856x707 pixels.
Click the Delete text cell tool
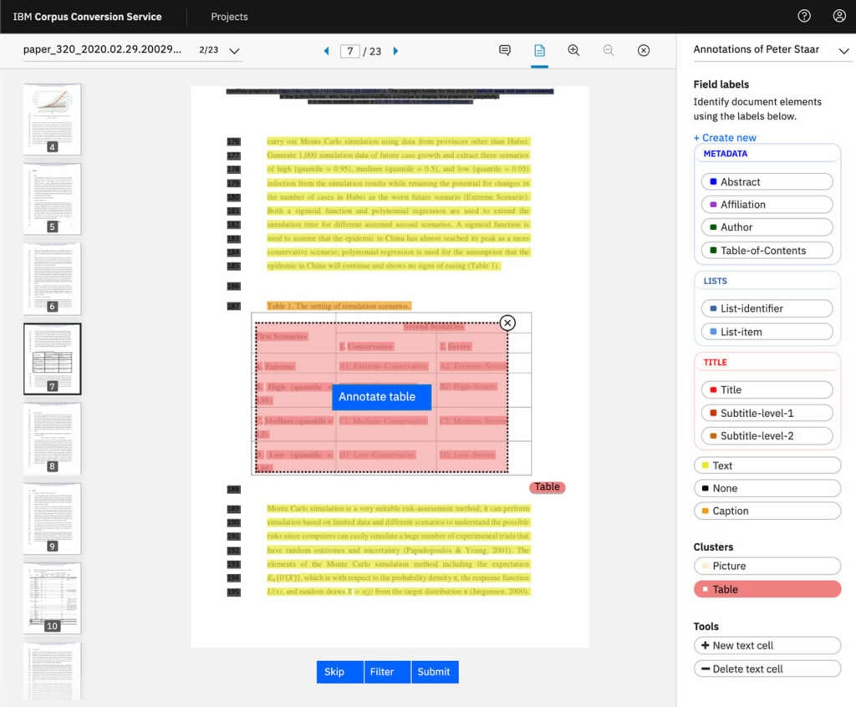[767, 669]
